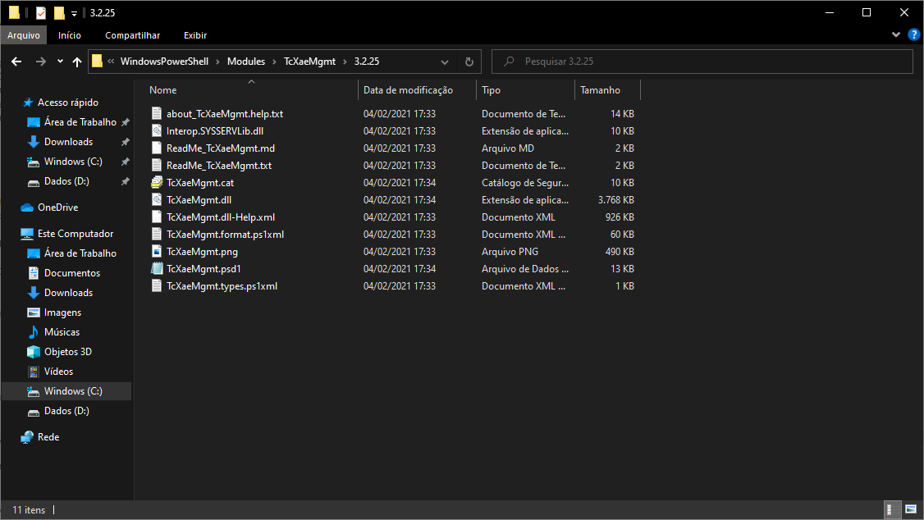Expand the ribbon with the chevron
This screenshot has width=924, height=520.
point(896,34)
